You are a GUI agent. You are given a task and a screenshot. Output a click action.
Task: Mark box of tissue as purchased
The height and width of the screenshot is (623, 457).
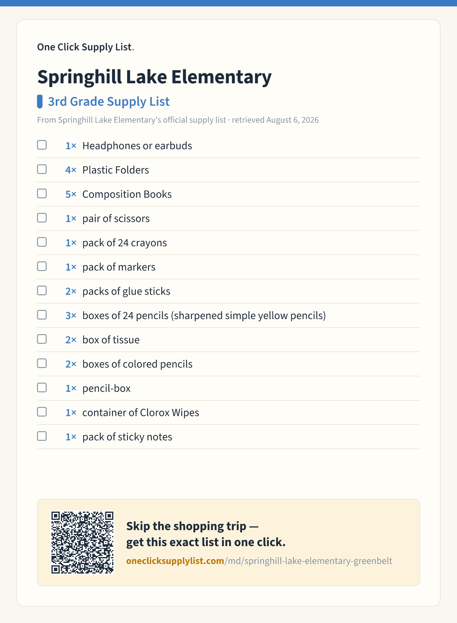pos(42,339)
